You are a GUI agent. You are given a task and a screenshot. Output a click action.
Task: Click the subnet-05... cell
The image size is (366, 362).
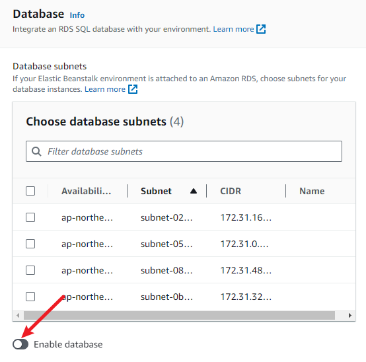(166, 244)
